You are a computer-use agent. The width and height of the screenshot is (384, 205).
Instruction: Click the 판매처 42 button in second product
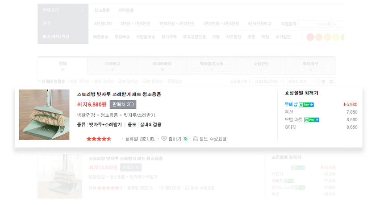click(131, 168)
